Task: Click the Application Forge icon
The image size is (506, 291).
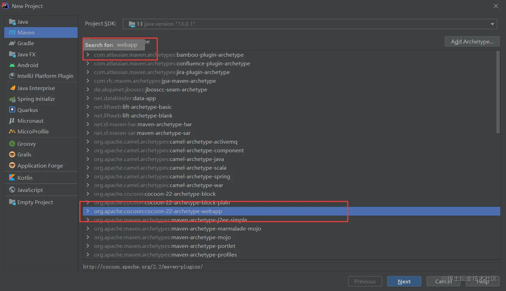Action: pyautogui.click(x=12, y=165)
